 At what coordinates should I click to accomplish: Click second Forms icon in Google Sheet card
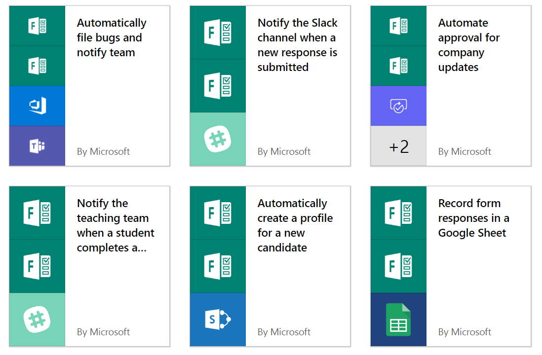[398, 266]
